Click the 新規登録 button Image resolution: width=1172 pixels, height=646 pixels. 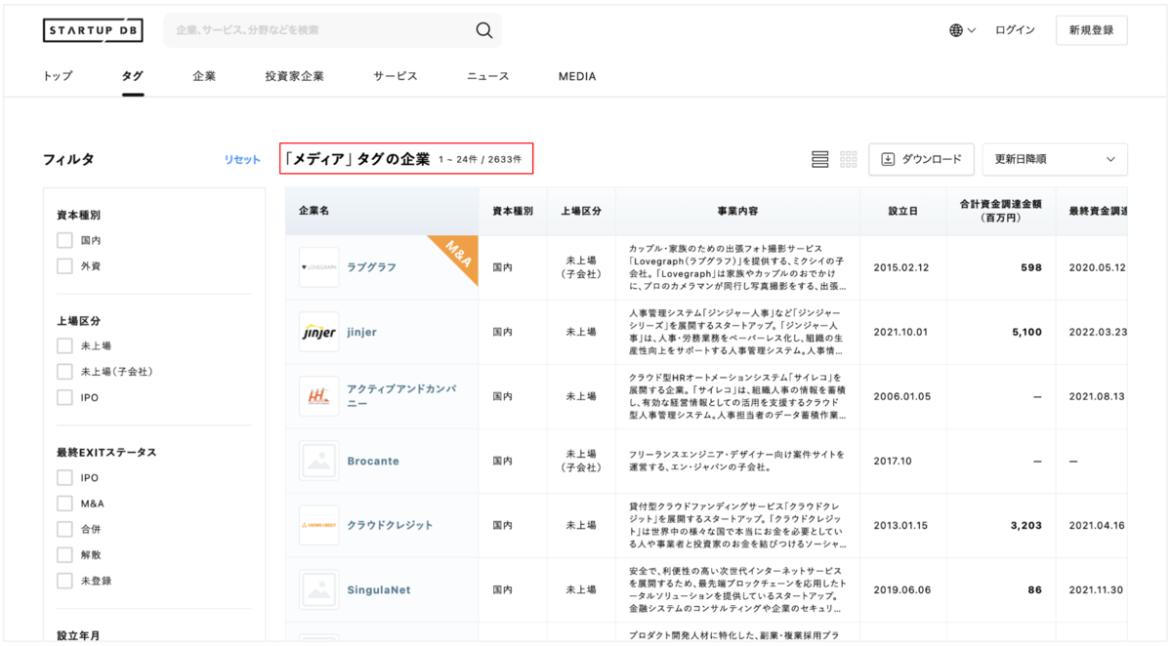pyautogui.click(x=1091, y=30)
